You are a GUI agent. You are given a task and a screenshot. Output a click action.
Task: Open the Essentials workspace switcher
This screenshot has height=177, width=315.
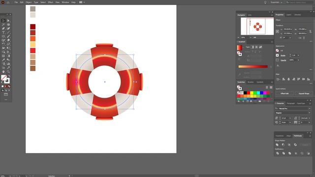[276, 2]
